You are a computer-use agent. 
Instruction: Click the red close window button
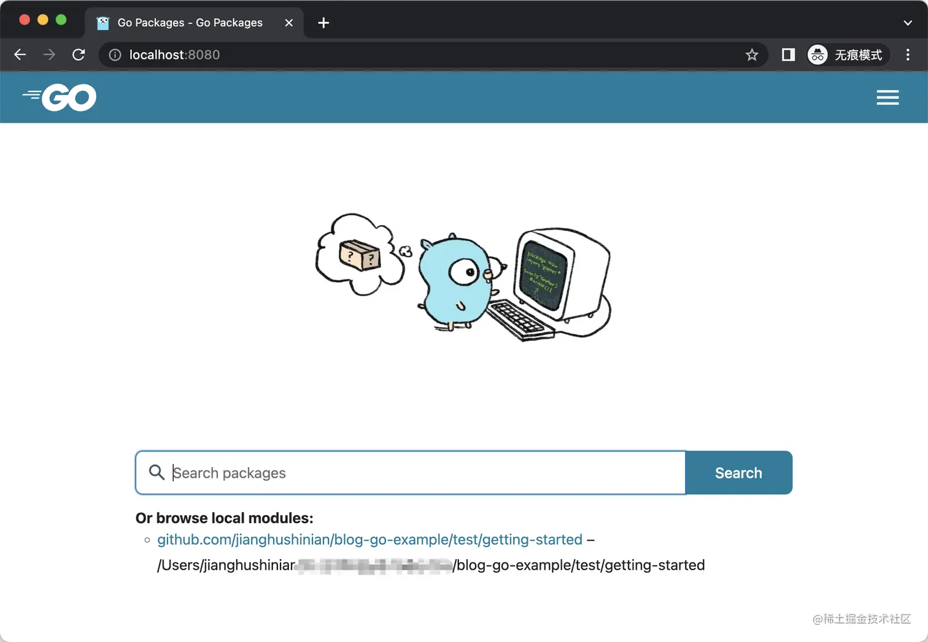[25, 20]
